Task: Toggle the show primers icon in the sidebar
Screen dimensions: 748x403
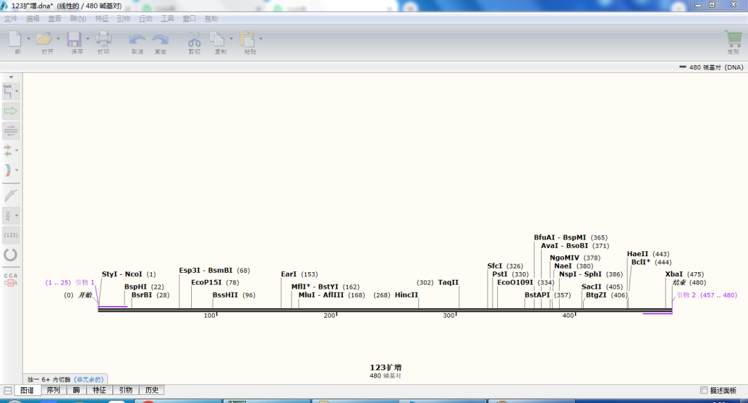Action: coord(10,131)
